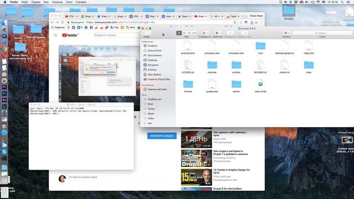Click the YouTube logo
The image size is (354, 199).
point(70,35)
